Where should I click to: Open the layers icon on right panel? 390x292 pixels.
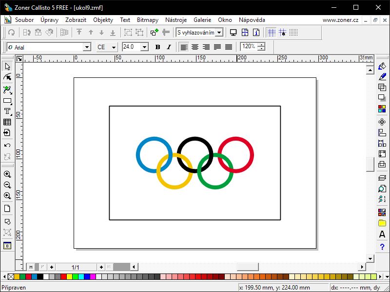pyautogui.click(x=382, y=178)
